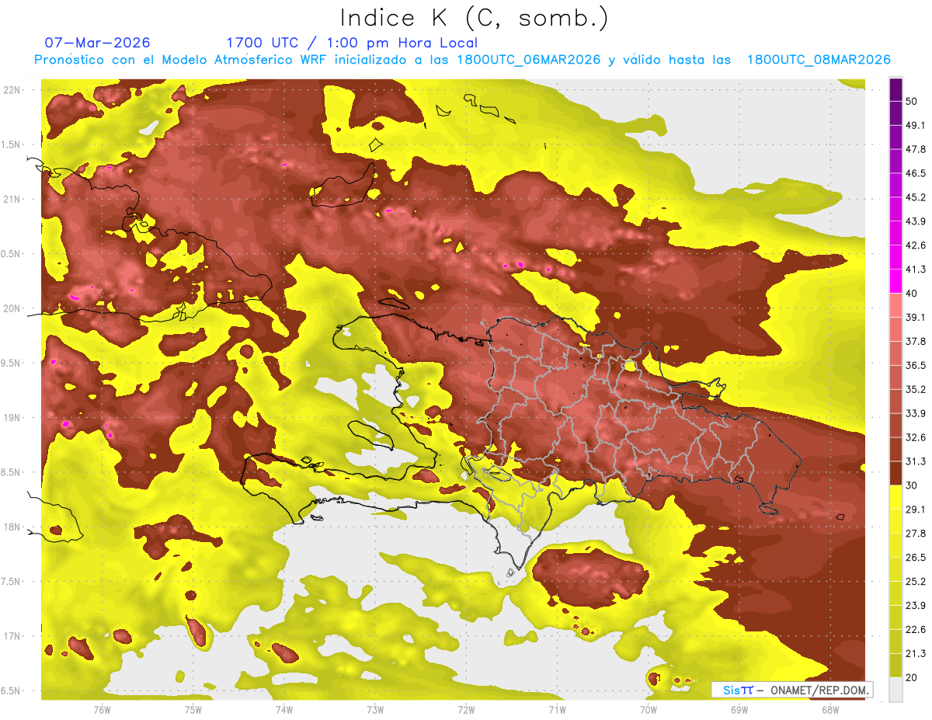The image size is (932, 720).
Task: Click the "18N" latitude label
Action: [x=12, y=527]
